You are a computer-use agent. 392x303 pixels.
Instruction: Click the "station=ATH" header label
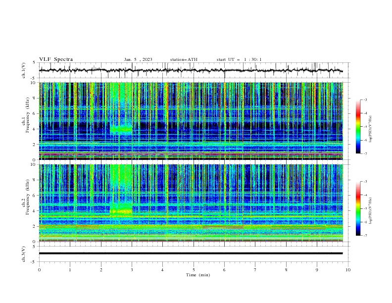tap(184, 59)
